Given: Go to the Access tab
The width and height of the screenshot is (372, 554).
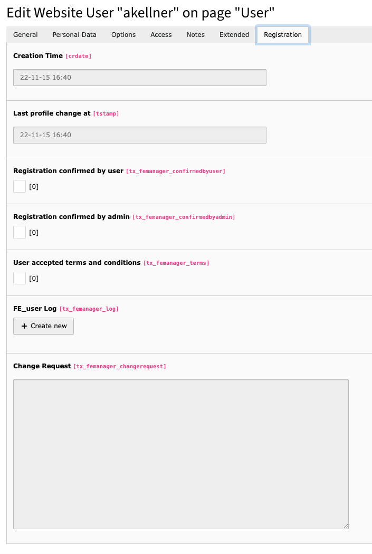Looking at the screenshot, I should coord(161,35).
